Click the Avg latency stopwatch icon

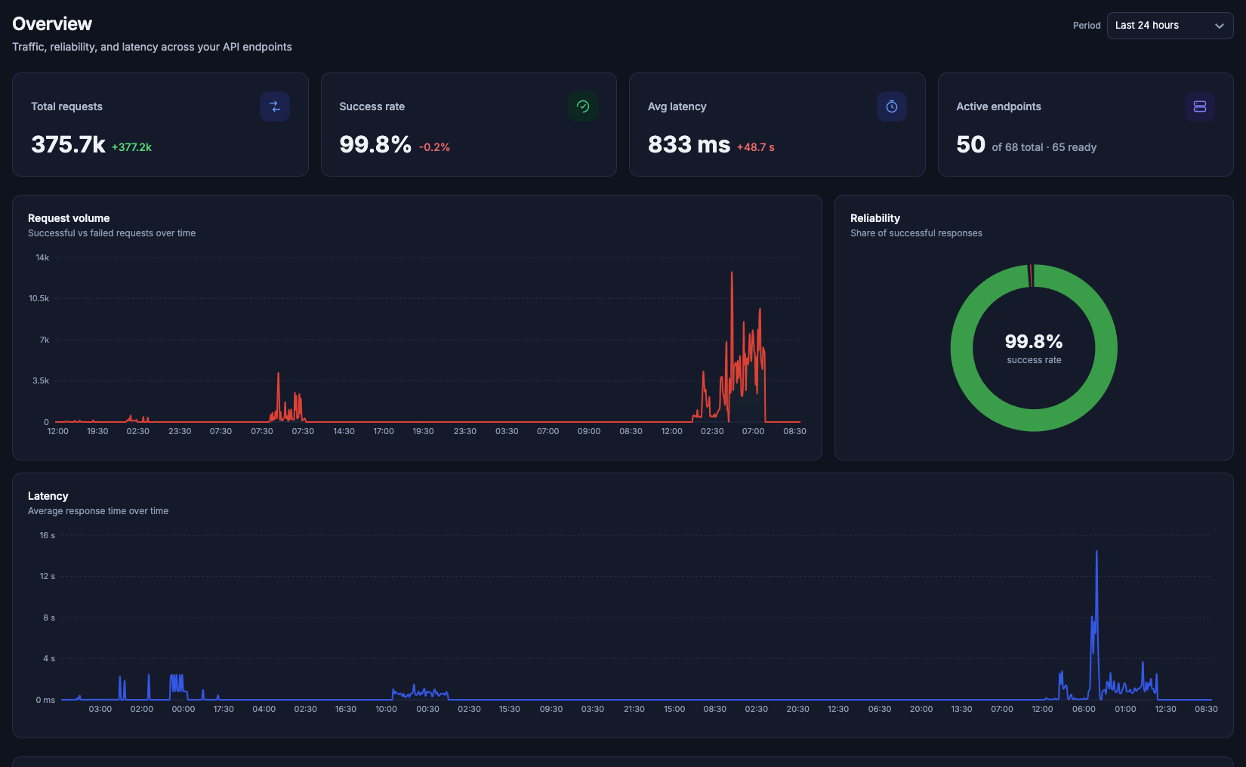[892, 106]
